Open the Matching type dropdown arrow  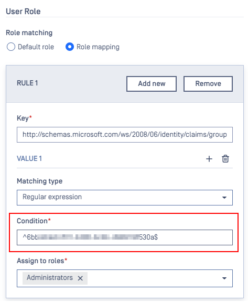(224, 198)
